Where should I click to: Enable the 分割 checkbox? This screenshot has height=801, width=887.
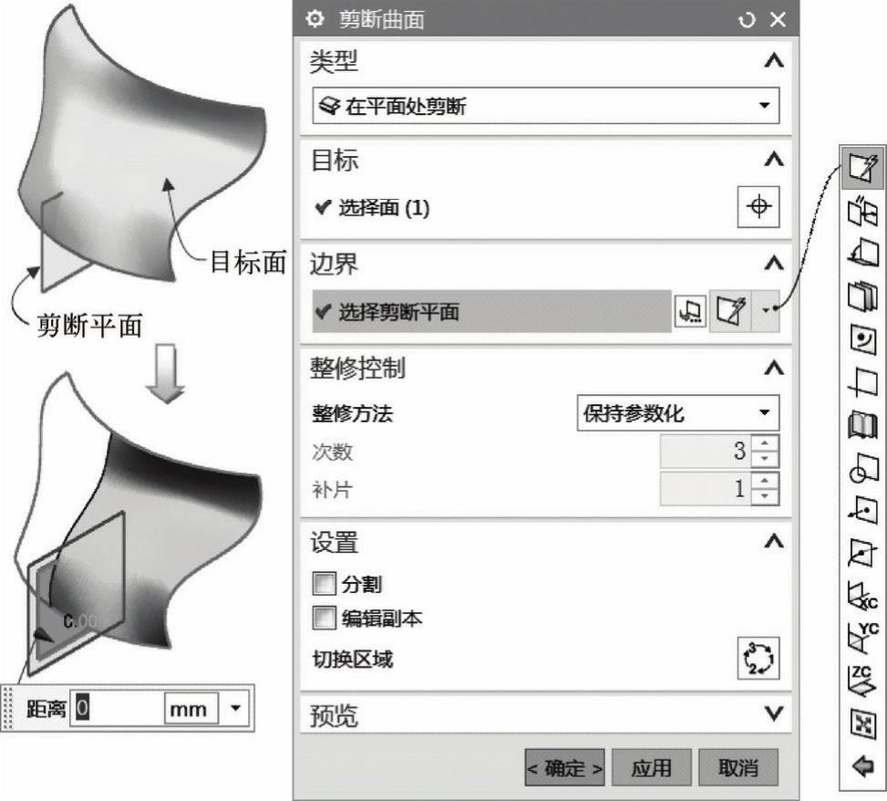(x=325, y=584)
